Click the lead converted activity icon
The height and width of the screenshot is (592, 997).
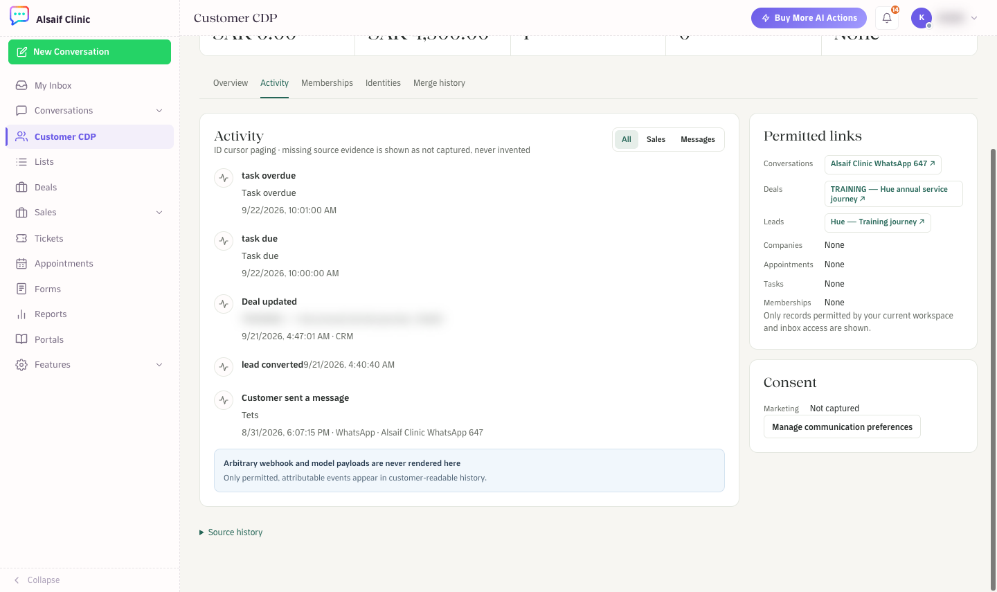(224, 367)
